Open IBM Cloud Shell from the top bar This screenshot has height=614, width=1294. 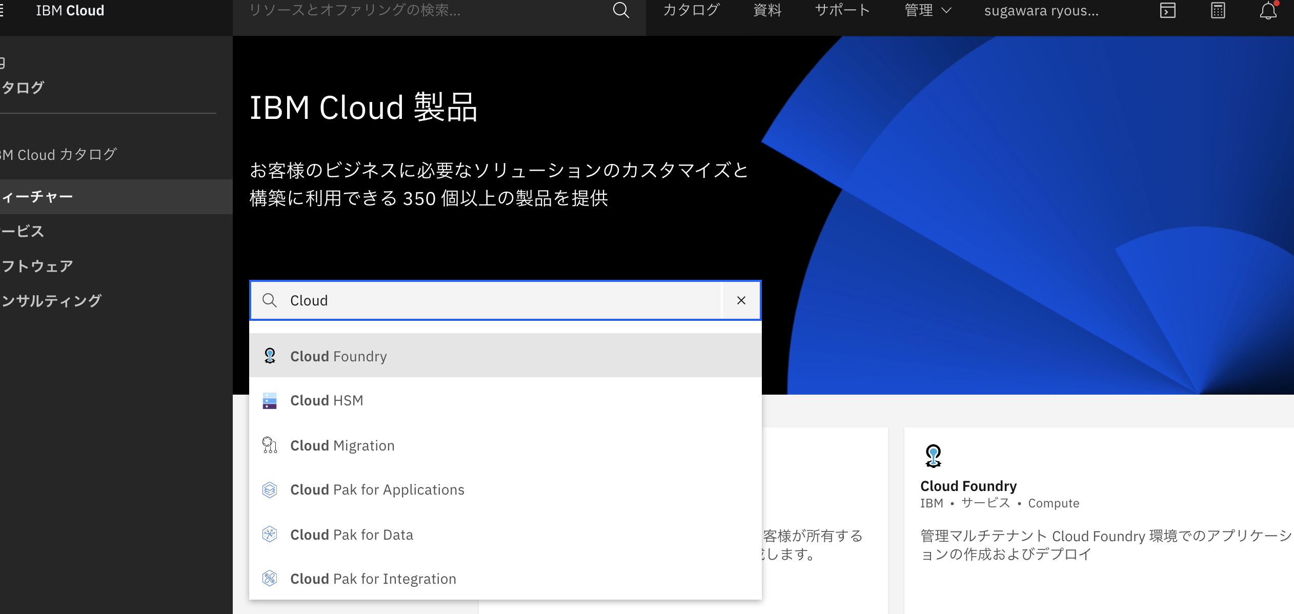1167,10
